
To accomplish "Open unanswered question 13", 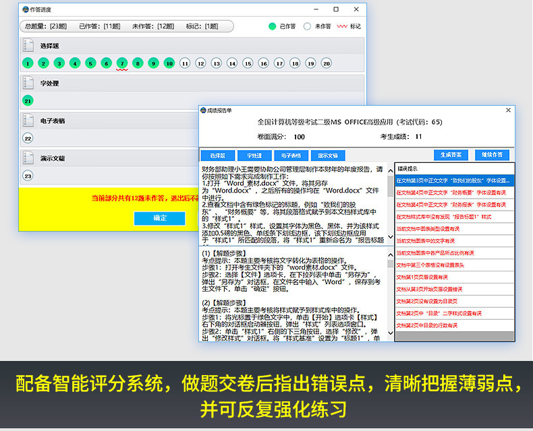I will 216,63.
